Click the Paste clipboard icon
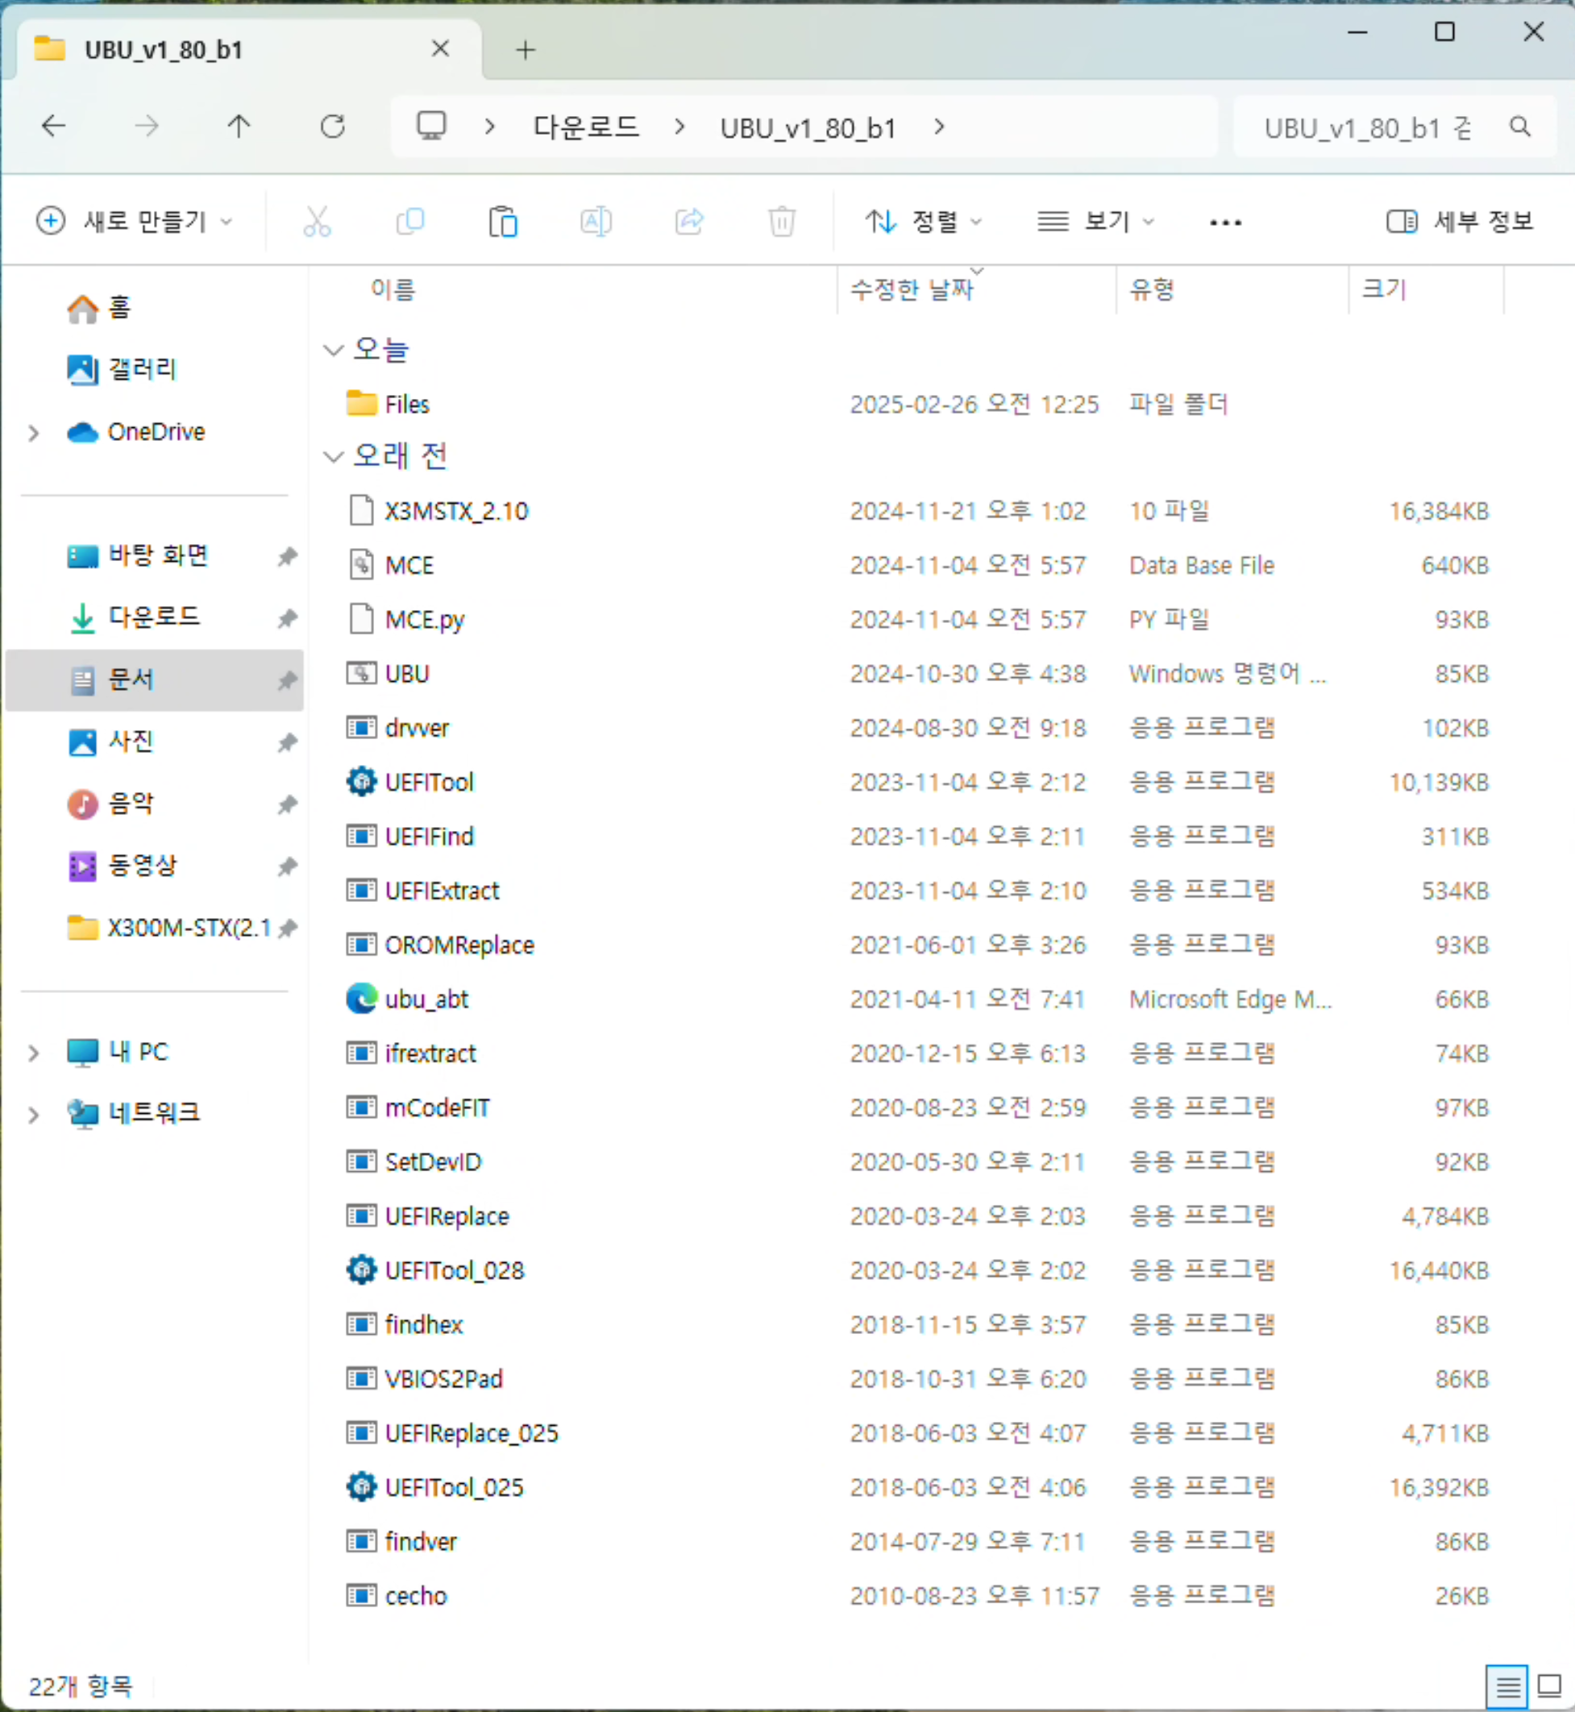1575x1712 pixels. pyautogui.click(x=503, y=222)
